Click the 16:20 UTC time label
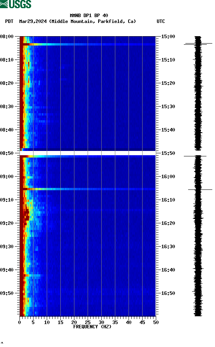The height and width of the screenshot is (347, 215). pyautogui.click(x=168, y=223)
